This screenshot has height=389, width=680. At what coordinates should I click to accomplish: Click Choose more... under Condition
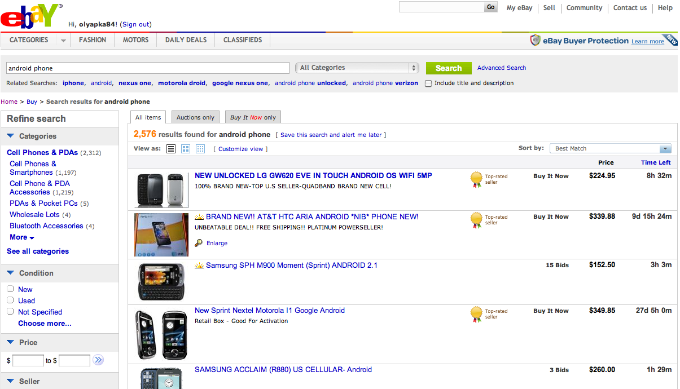45,324
